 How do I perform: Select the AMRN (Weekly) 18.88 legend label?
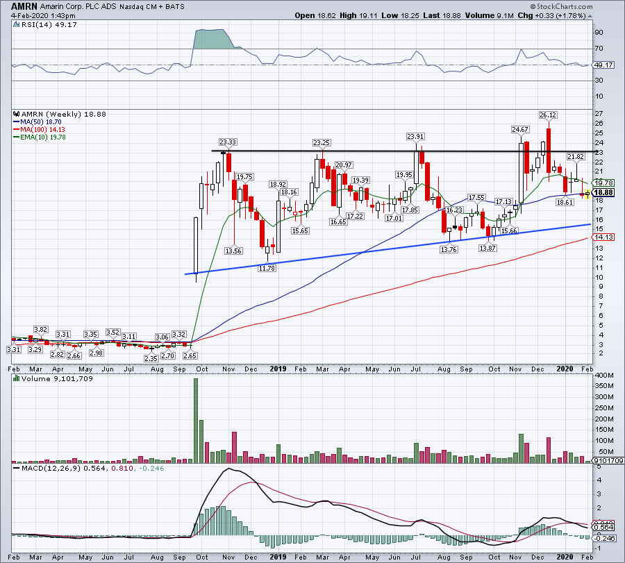point(63,114)
